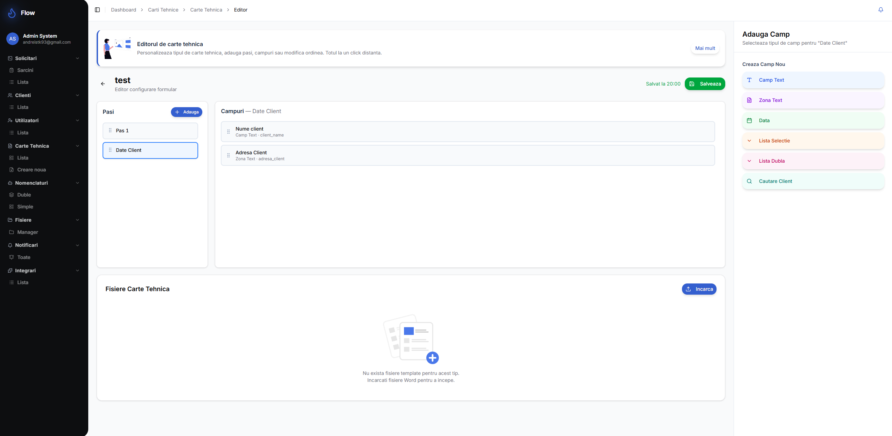The height and width of the screenshot is (436, 892).
Task: Click Incarca upload button
Action: point(699,289)
